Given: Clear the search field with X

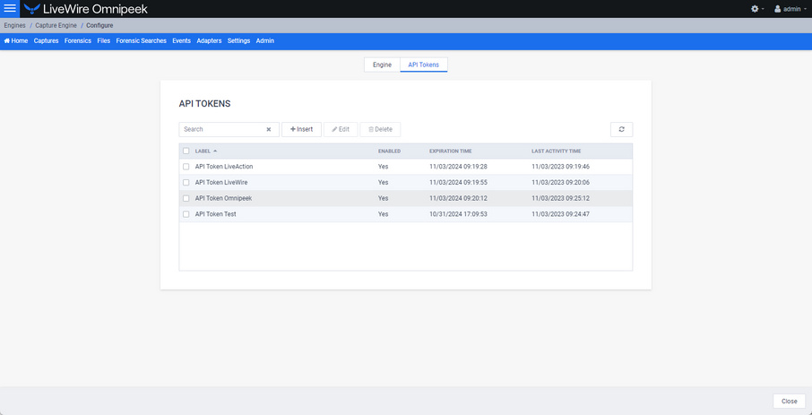Looking at the screenshot, I should tap(269, 130).
